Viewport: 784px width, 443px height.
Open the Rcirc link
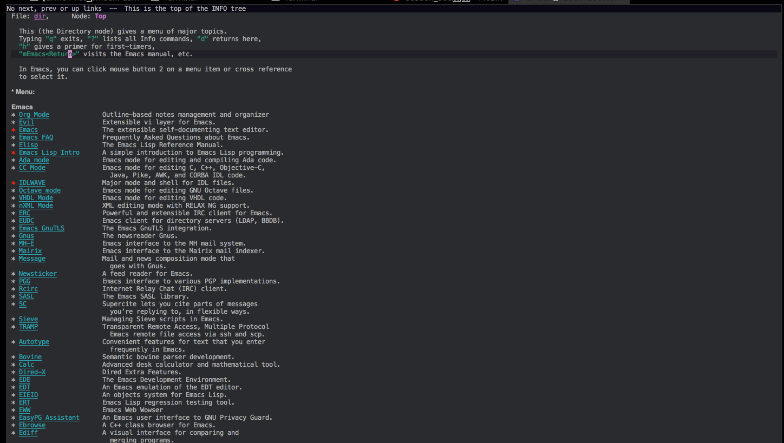[28, 289]
